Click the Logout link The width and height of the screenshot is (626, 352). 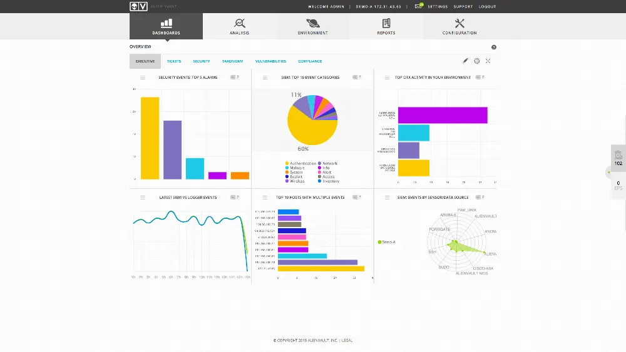click(487, 7)
